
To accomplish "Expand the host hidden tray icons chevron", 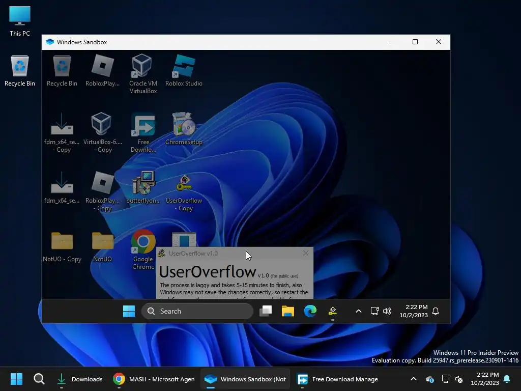I will pyautogui.click(x=414, y=379).
